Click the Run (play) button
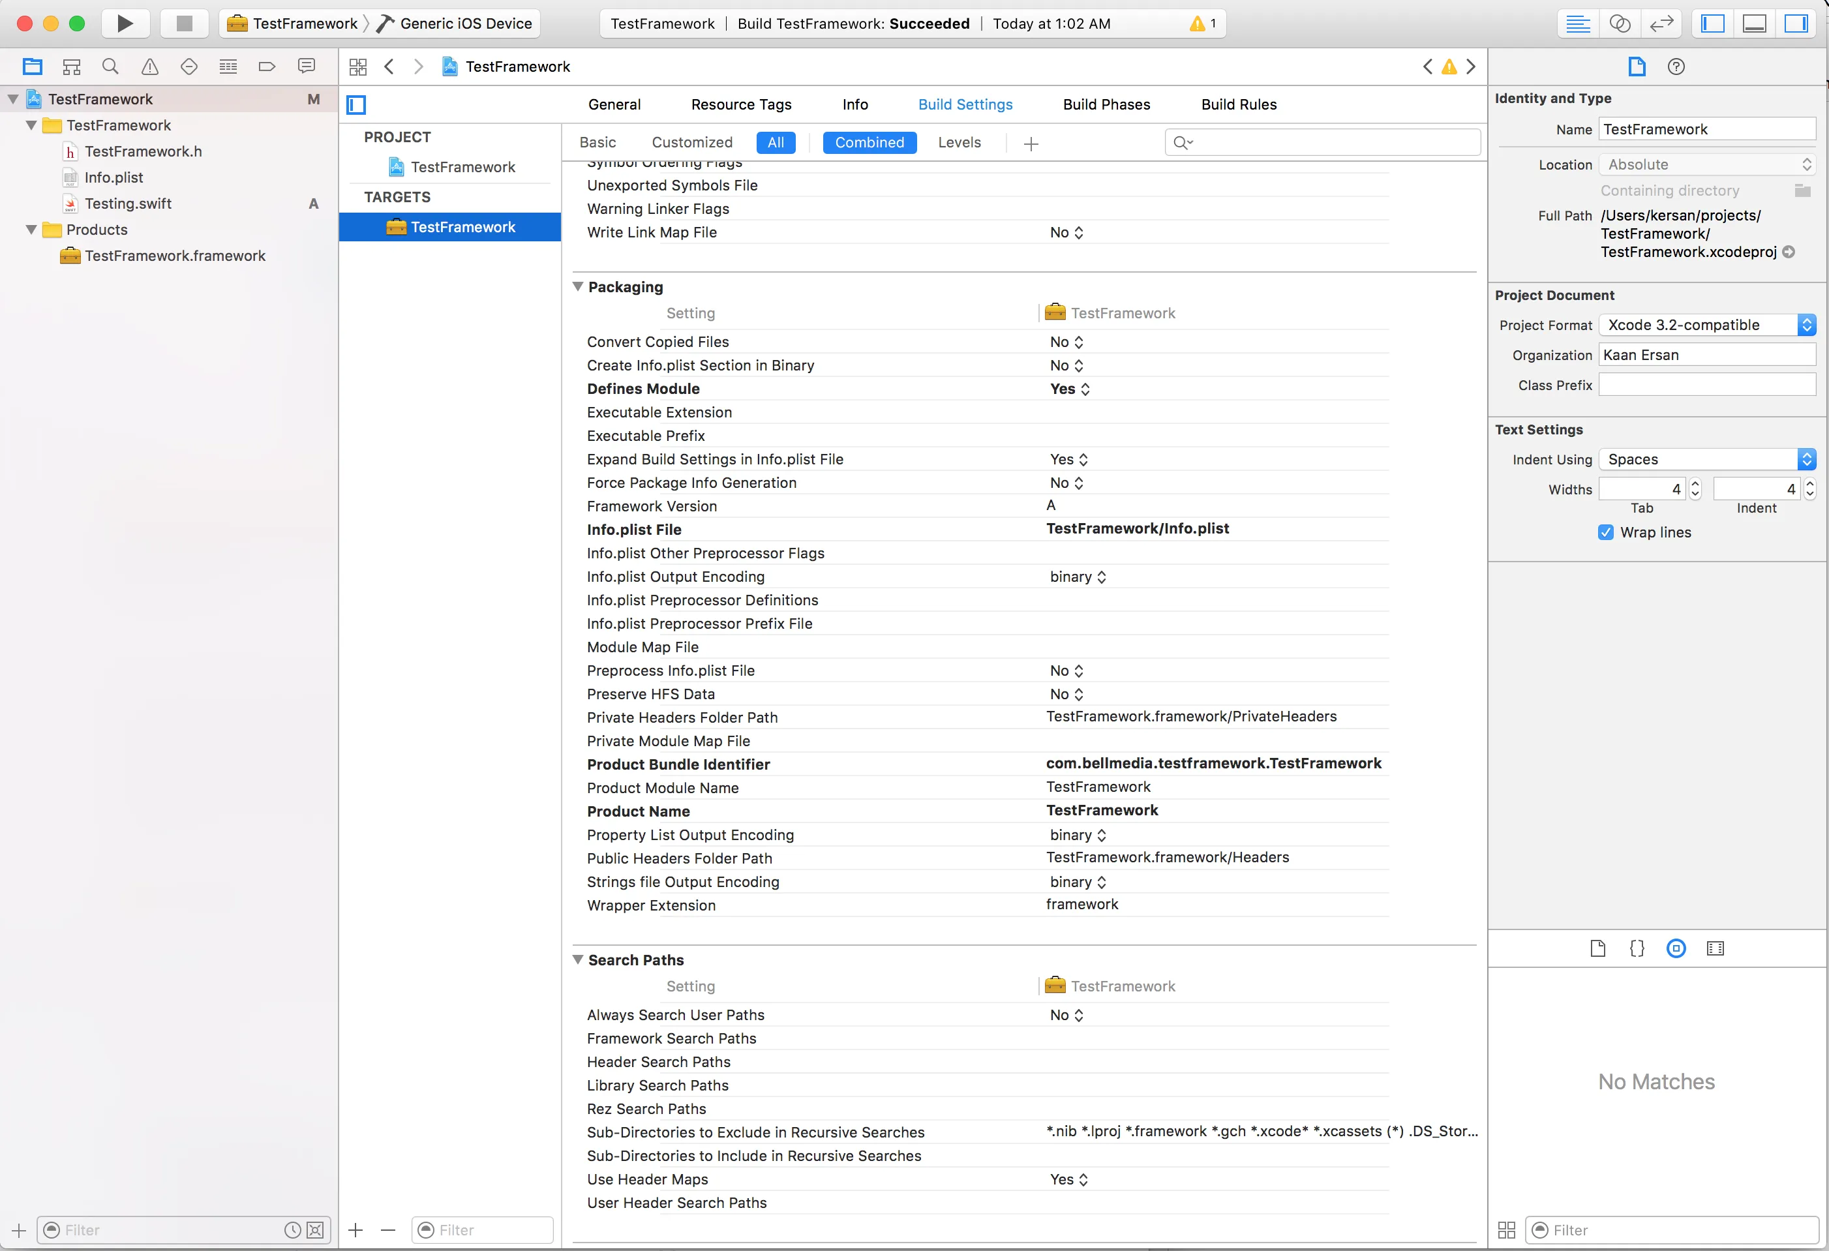The image size is (1829, 1251). pyautogui.click(x=125, y=23)
